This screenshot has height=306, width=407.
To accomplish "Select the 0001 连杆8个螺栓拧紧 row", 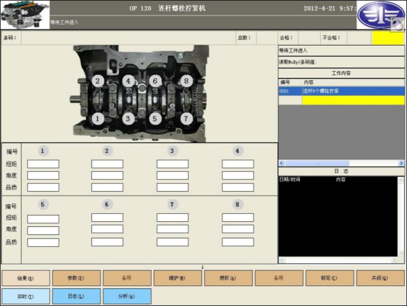I will [x=341, y=91].
